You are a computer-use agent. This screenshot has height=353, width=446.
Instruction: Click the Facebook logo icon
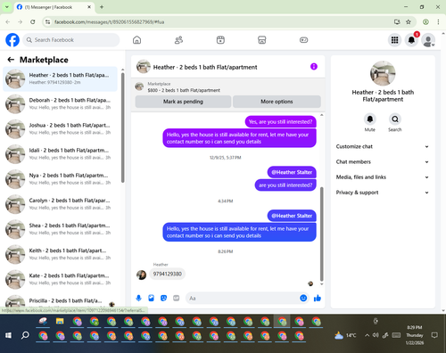point(12,40)
